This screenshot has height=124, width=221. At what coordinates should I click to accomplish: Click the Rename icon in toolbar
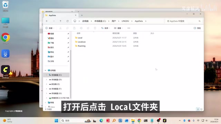pos(81,28)
